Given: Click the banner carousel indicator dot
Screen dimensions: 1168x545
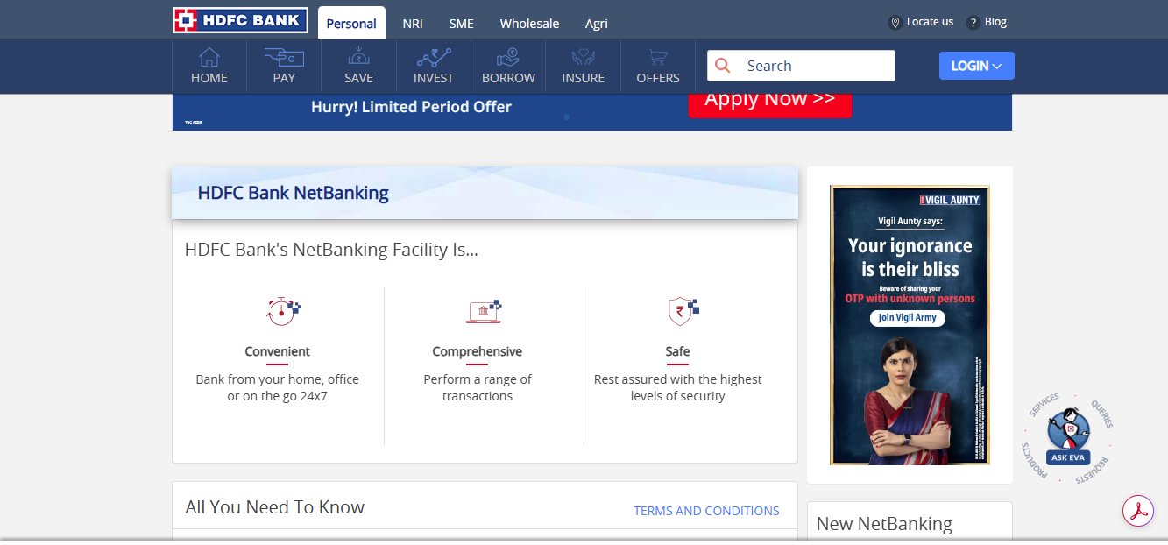Looking at the screenshot, I should (566, 117).
